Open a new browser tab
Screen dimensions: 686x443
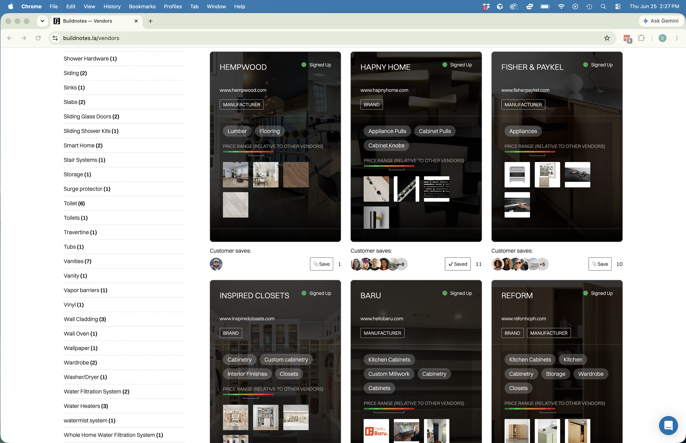click(x=150, y=21)
